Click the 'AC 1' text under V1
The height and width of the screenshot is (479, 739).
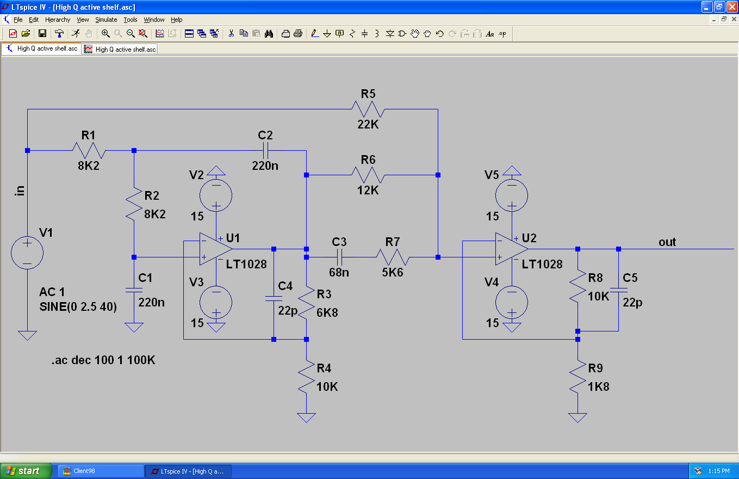coord(52,292)
